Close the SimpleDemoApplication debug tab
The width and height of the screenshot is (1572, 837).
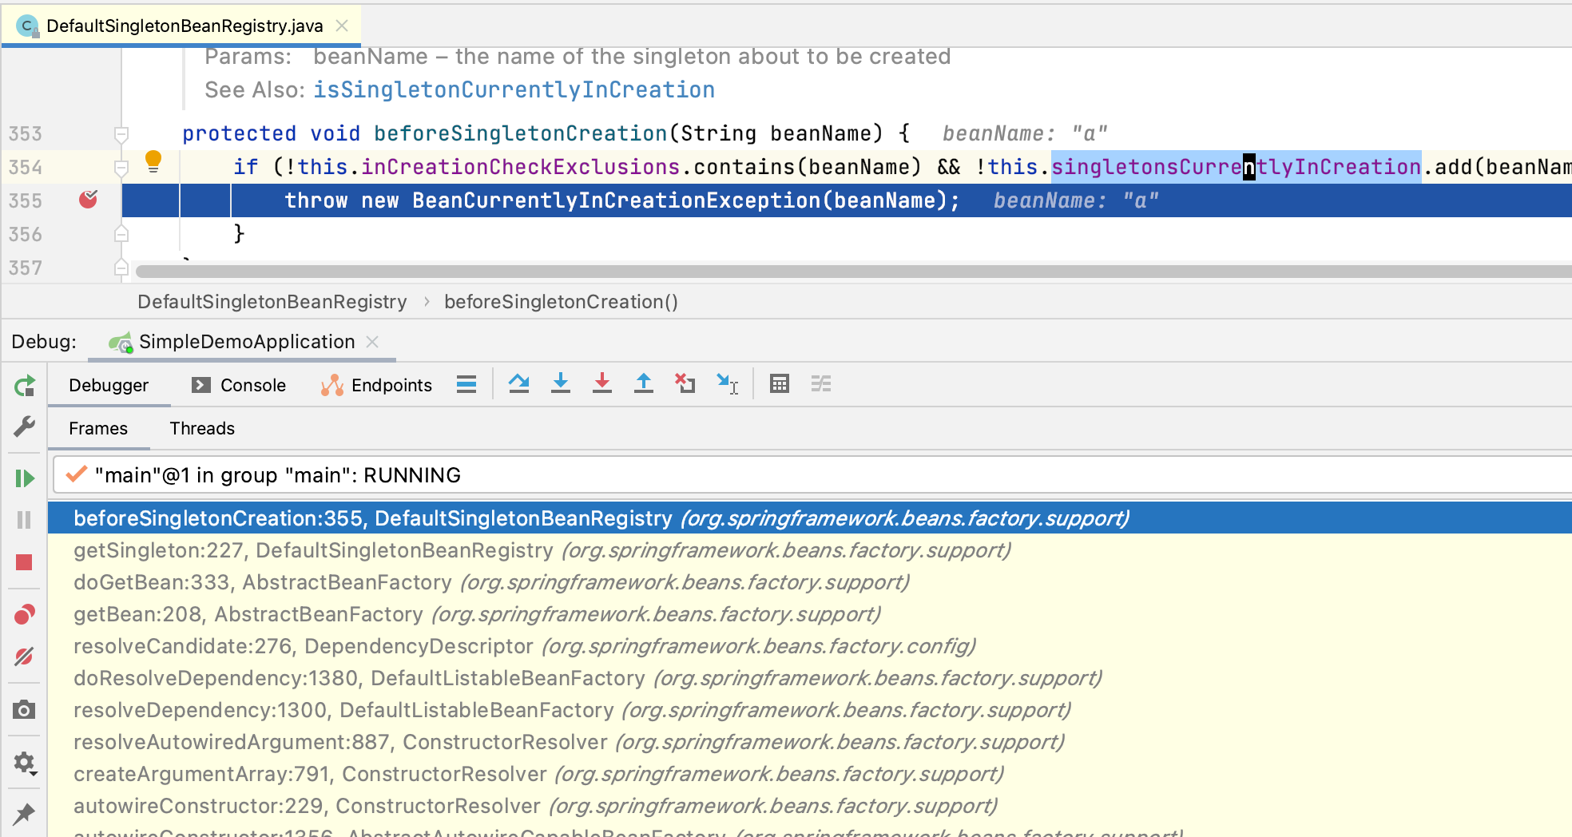[372, 342]
